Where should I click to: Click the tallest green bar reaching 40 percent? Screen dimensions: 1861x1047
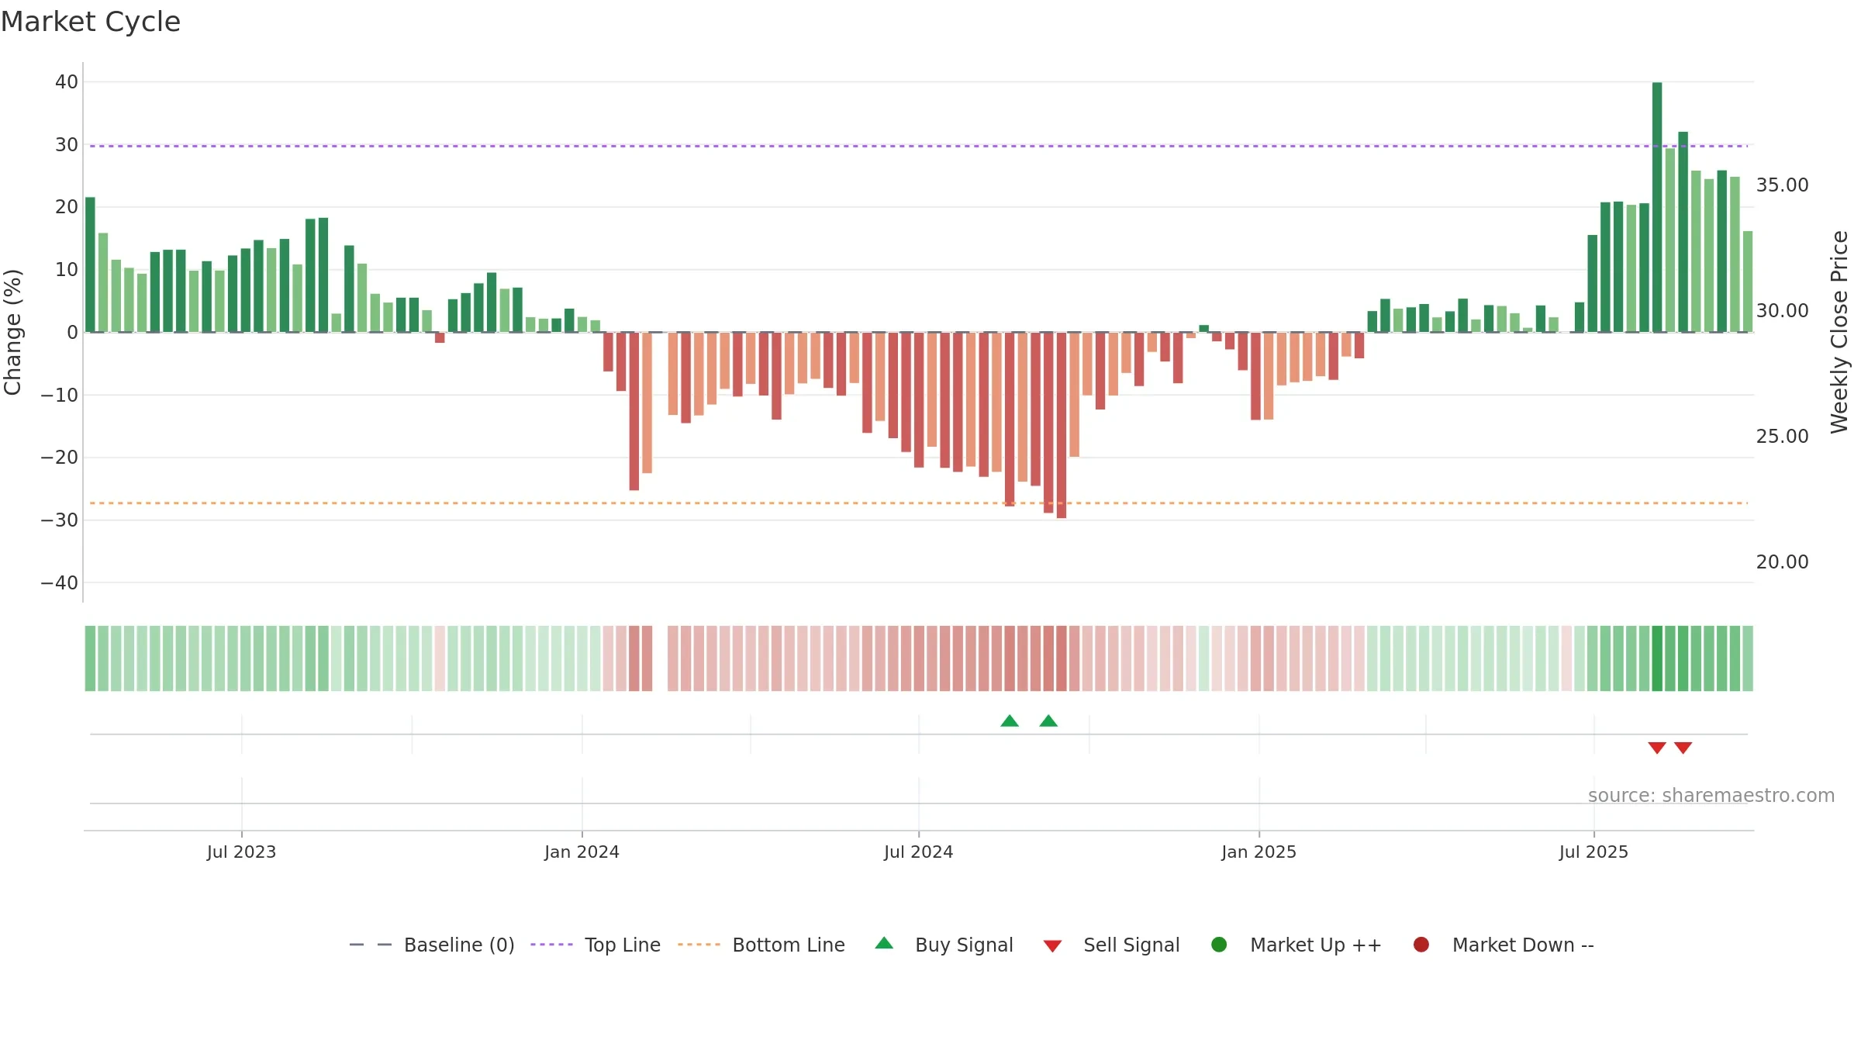(1657, 207)
